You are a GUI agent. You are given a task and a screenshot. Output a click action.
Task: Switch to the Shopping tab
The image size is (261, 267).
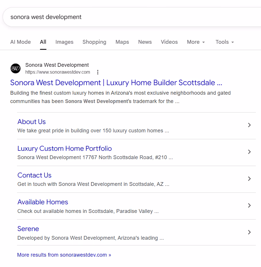click(94, 42)
